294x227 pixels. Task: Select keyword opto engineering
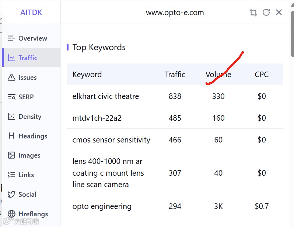[x=102, y=206]
